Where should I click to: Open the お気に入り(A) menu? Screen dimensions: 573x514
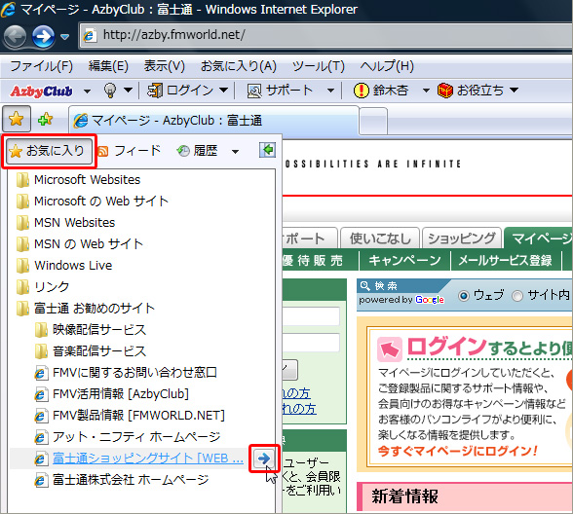(x=238, y=66)
